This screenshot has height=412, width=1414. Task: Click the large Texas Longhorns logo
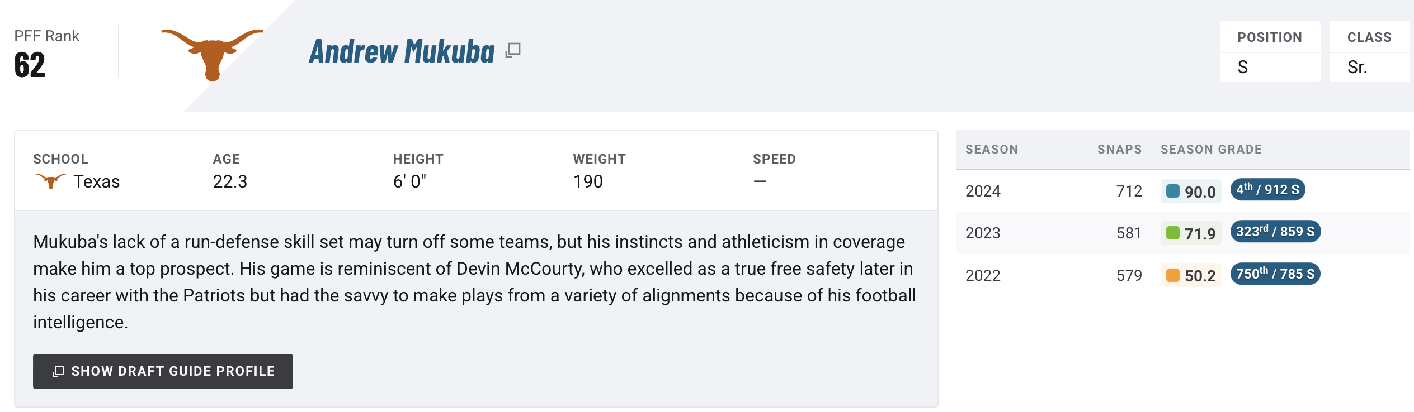click(212, 54)
